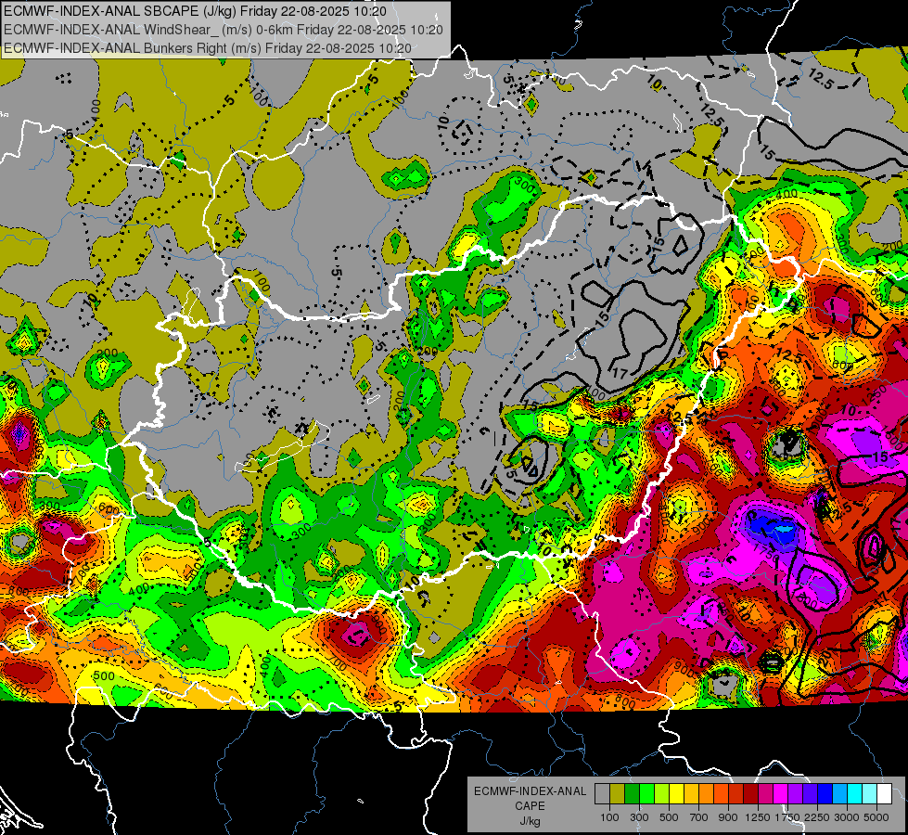The width and height of the screenshot is (908, 835).
Task: Click the Bunkers Right (m/s) title line
Action: (x=208, y=48)
